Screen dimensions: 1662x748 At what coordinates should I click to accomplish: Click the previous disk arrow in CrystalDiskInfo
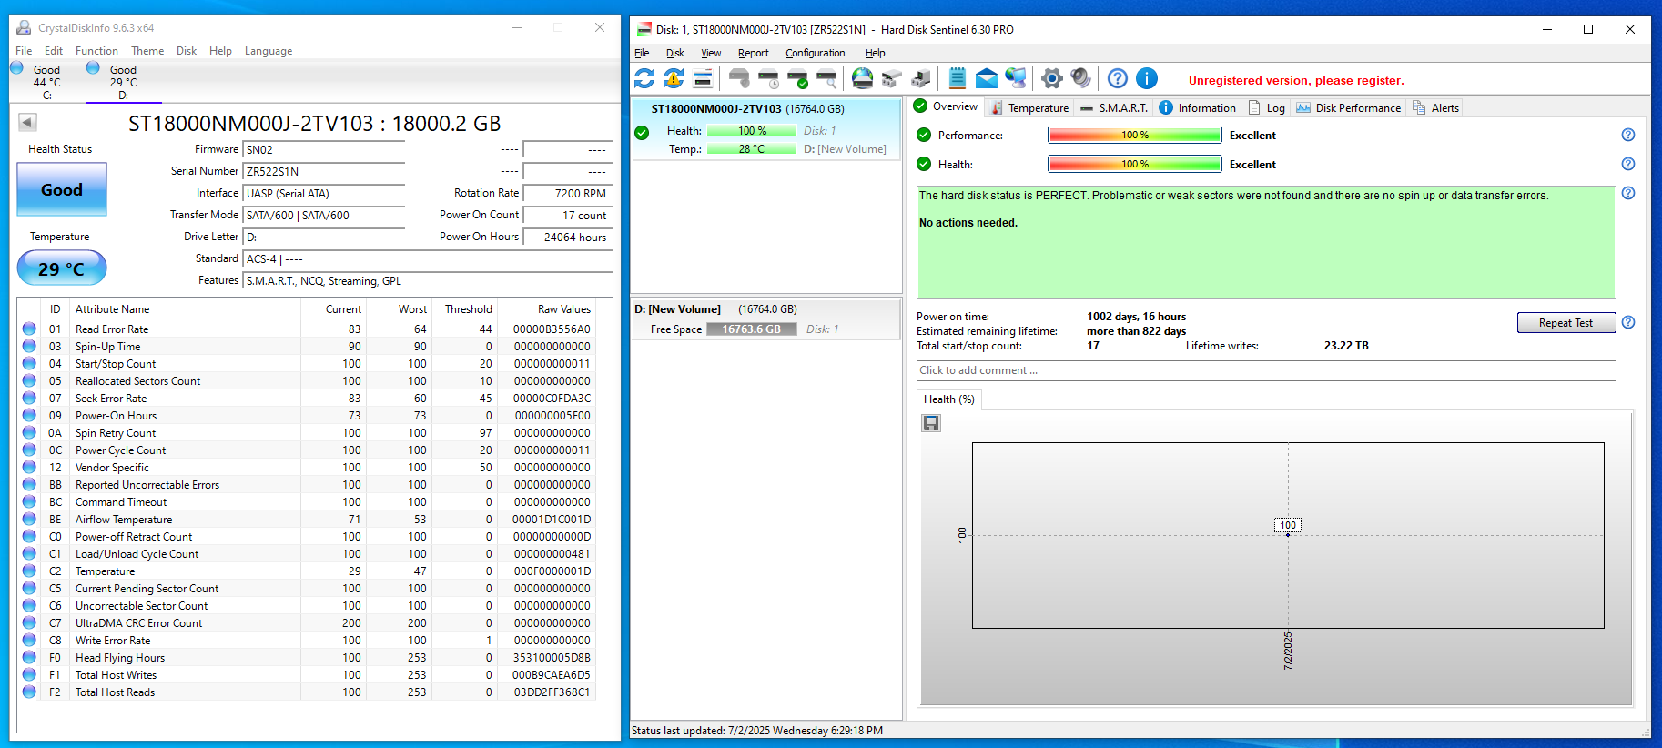click(27, 122)
